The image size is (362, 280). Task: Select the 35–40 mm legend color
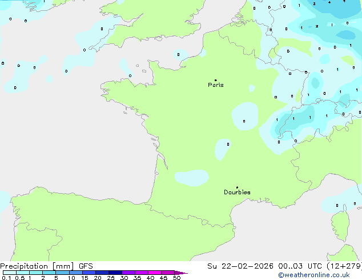tap(141, 273)
